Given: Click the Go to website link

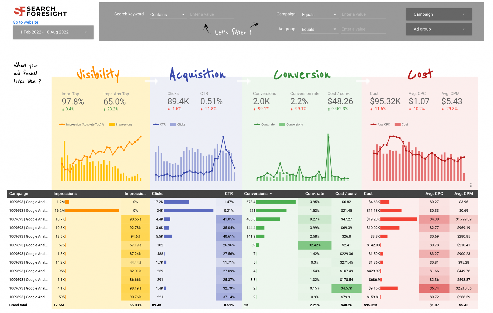Looking at the screenshot, I should point(25,22).
